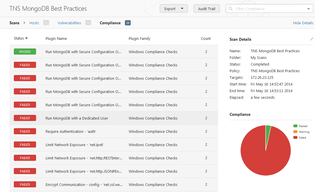315x192 pixels.
Task: Select the Compliance tab
Action: 110,23
